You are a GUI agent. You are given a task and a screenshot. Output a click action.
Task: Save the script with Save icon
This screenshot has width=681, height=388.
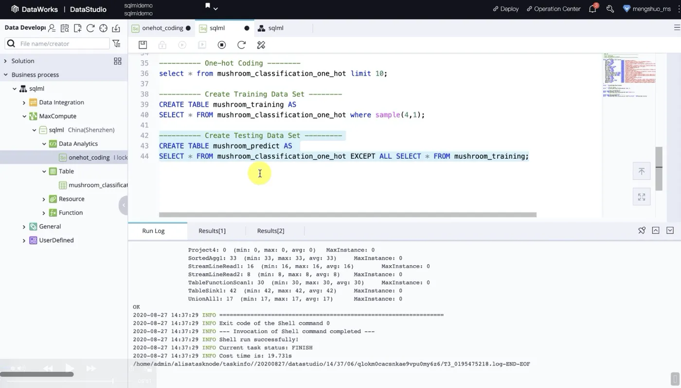point(143,45)
